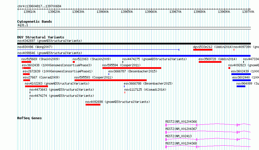Select the nsv515669 red bar
The height and width of the screenshot is (150, 259).
coord(26,62)
